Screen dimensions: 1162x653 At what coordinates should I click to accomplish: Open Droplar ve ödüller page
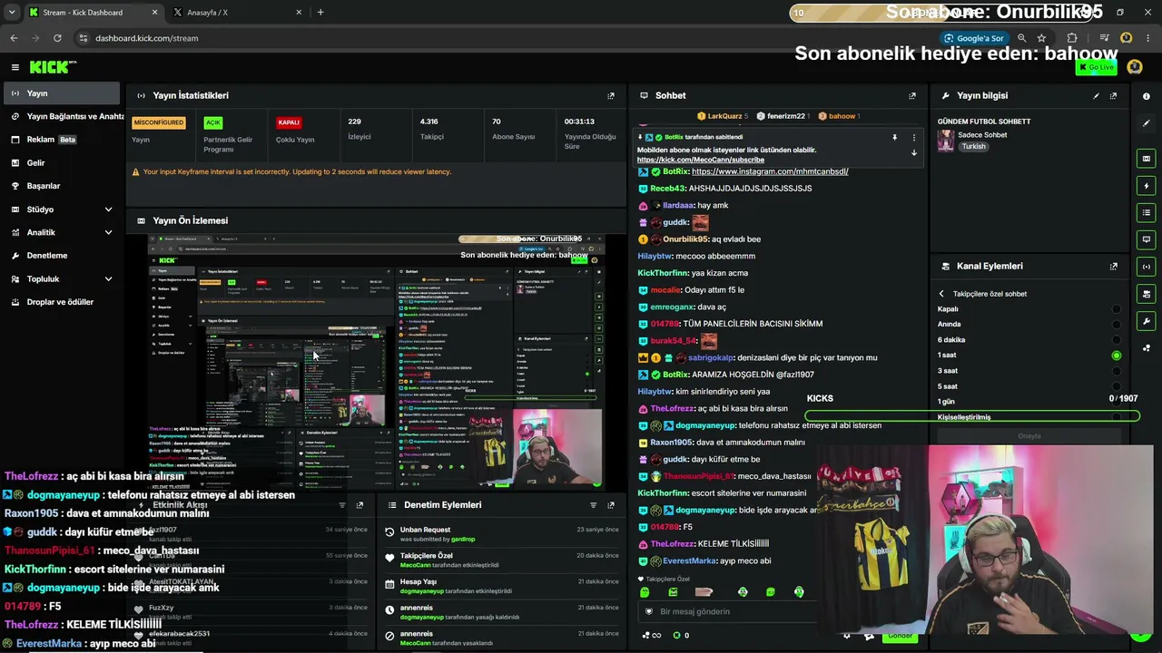62,302
